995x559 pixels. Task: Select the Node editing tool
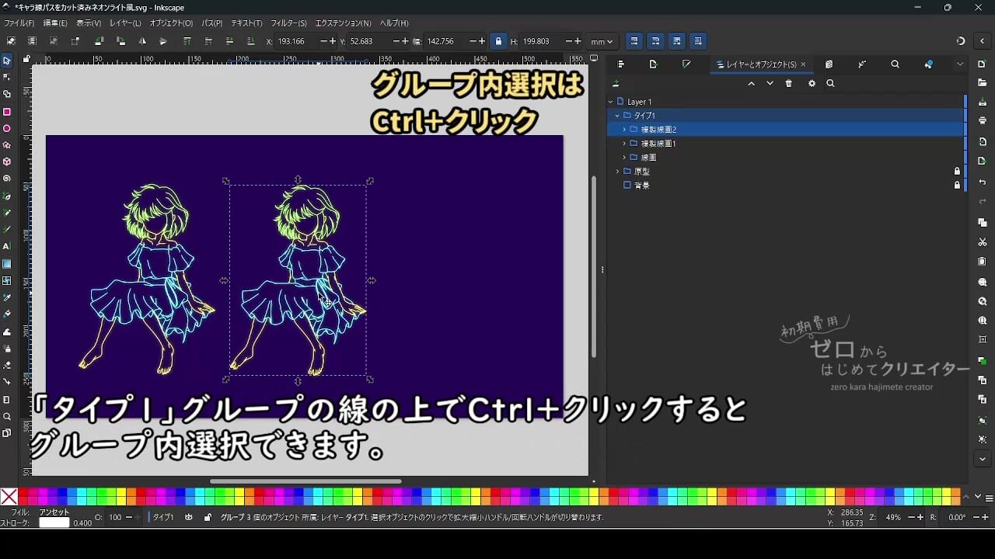coord(8,75)
